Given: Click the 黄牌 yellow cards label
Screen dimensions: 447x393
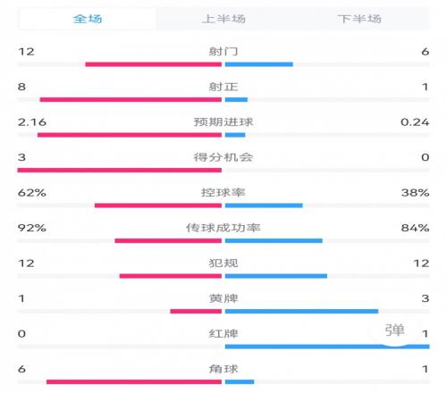Looking at the screenshot, I should (x=223, y=298).
